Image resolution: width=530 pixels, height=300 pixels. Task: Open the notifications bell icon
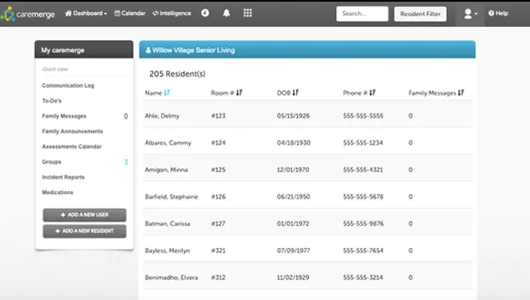point(227,13)
